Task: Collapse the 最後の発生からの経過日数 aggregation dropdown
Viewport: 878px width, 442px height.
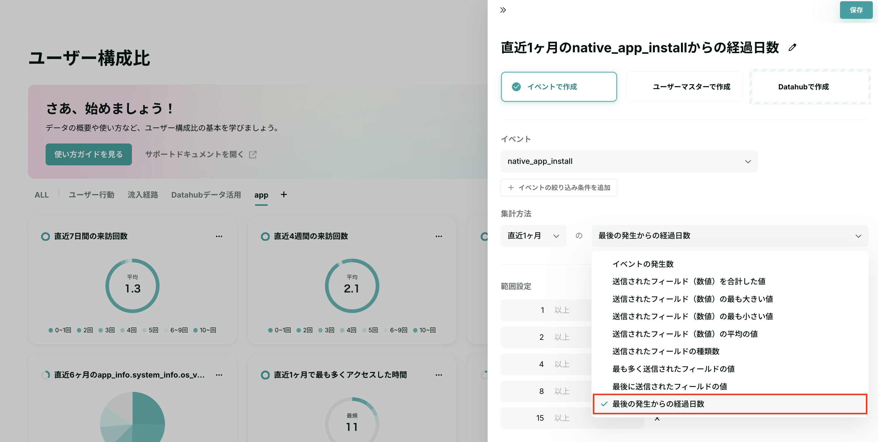Action: pyautogui.click(x=730, y=236)
